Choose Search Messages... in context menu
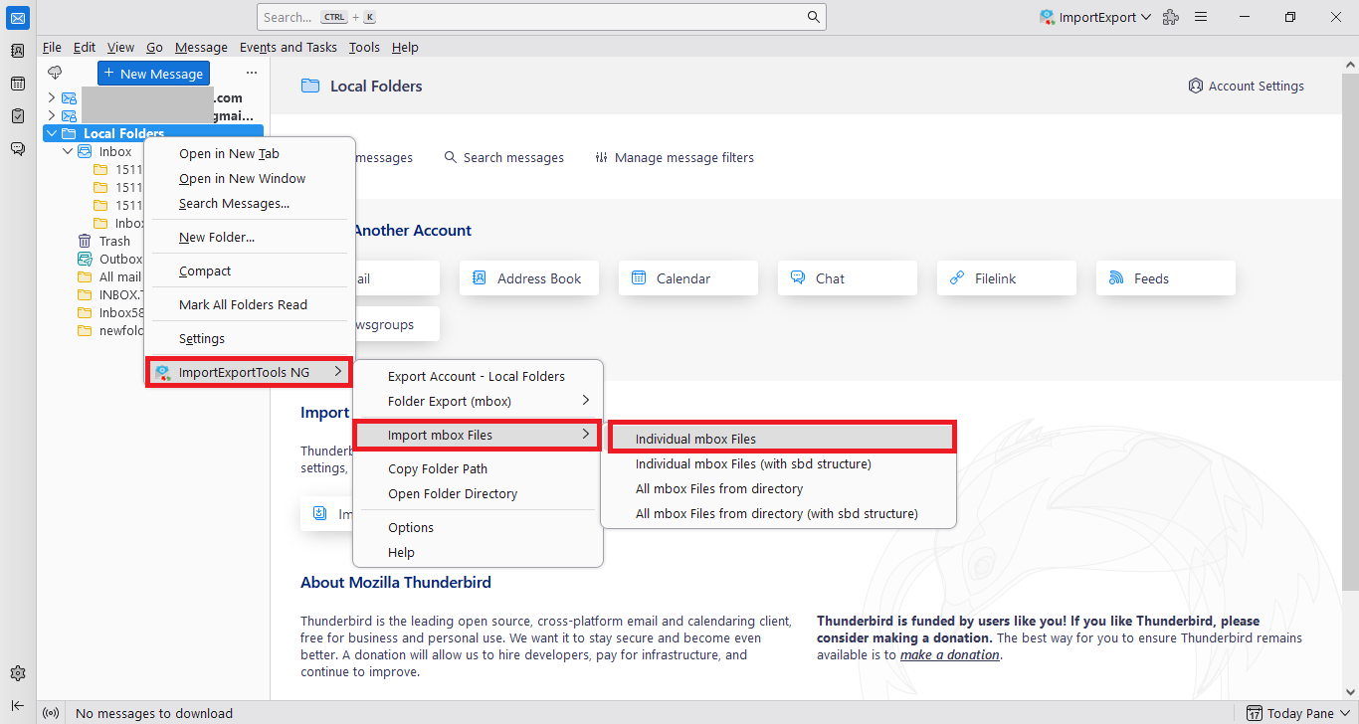This screenshot has height=724, width=1359. (250, 203)
